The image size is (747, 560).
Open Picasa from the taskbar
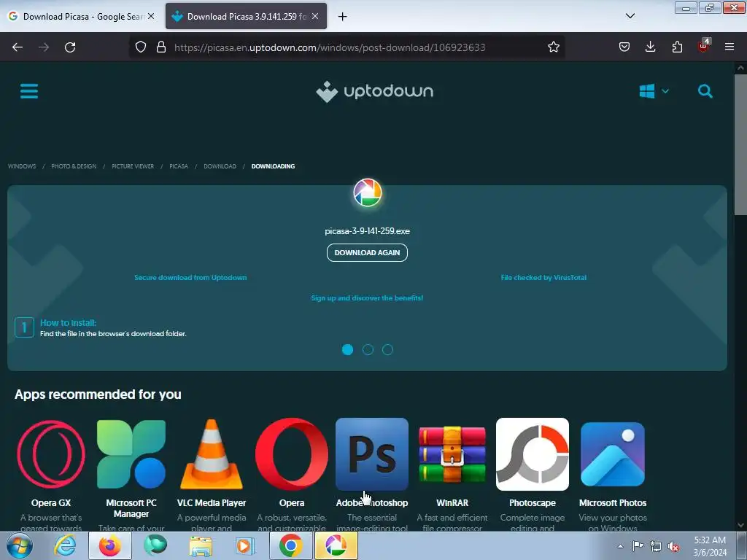[336, 545]
